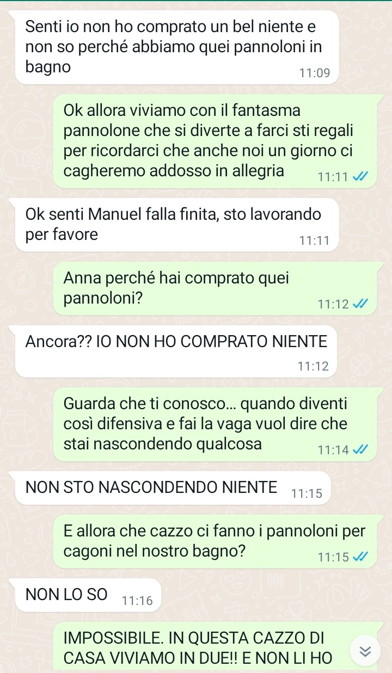Viewport: 392px width, 673px height.
Task: Select the 'Senti io non ho comprato' message
Action: [x=177, y=47]
